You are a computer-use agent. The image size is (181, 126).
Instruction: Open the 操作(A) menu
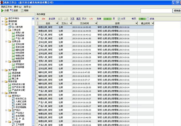[18, 7]
